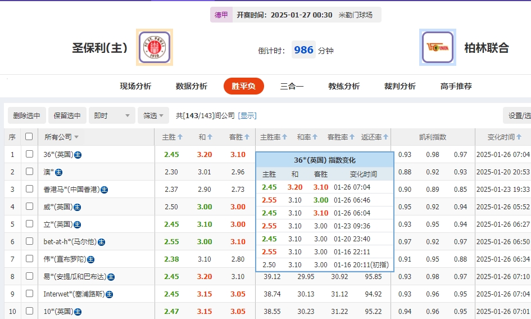Image resolution: width=531 pixels, height=319 pixels.
Task: Switch to the 数据分析 tab
Action: (192, 86)
